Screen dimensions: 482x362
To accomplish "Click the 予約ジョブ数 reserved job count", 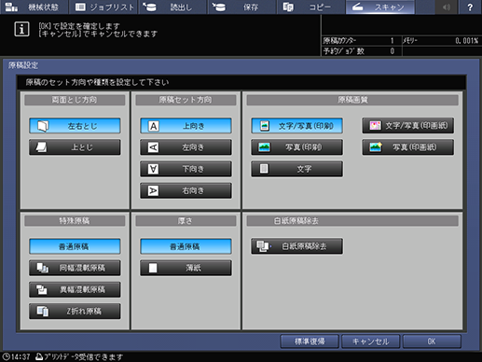I will (392, 51).
